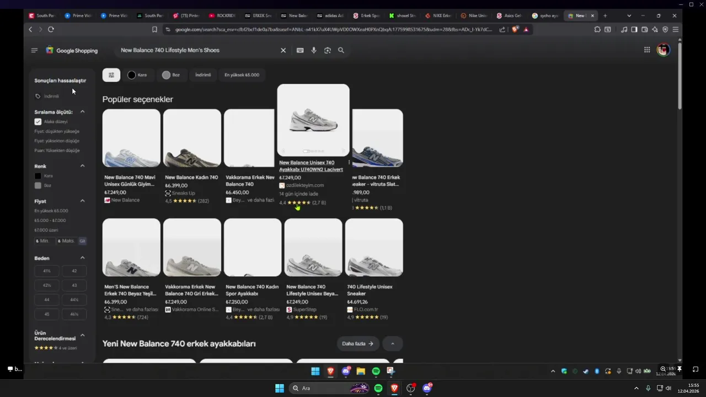Apply the En yüksek ₺5.000 chip
The width and height of the screenshot is (706, 397).
pyautogui.click(x=242, y=75)
